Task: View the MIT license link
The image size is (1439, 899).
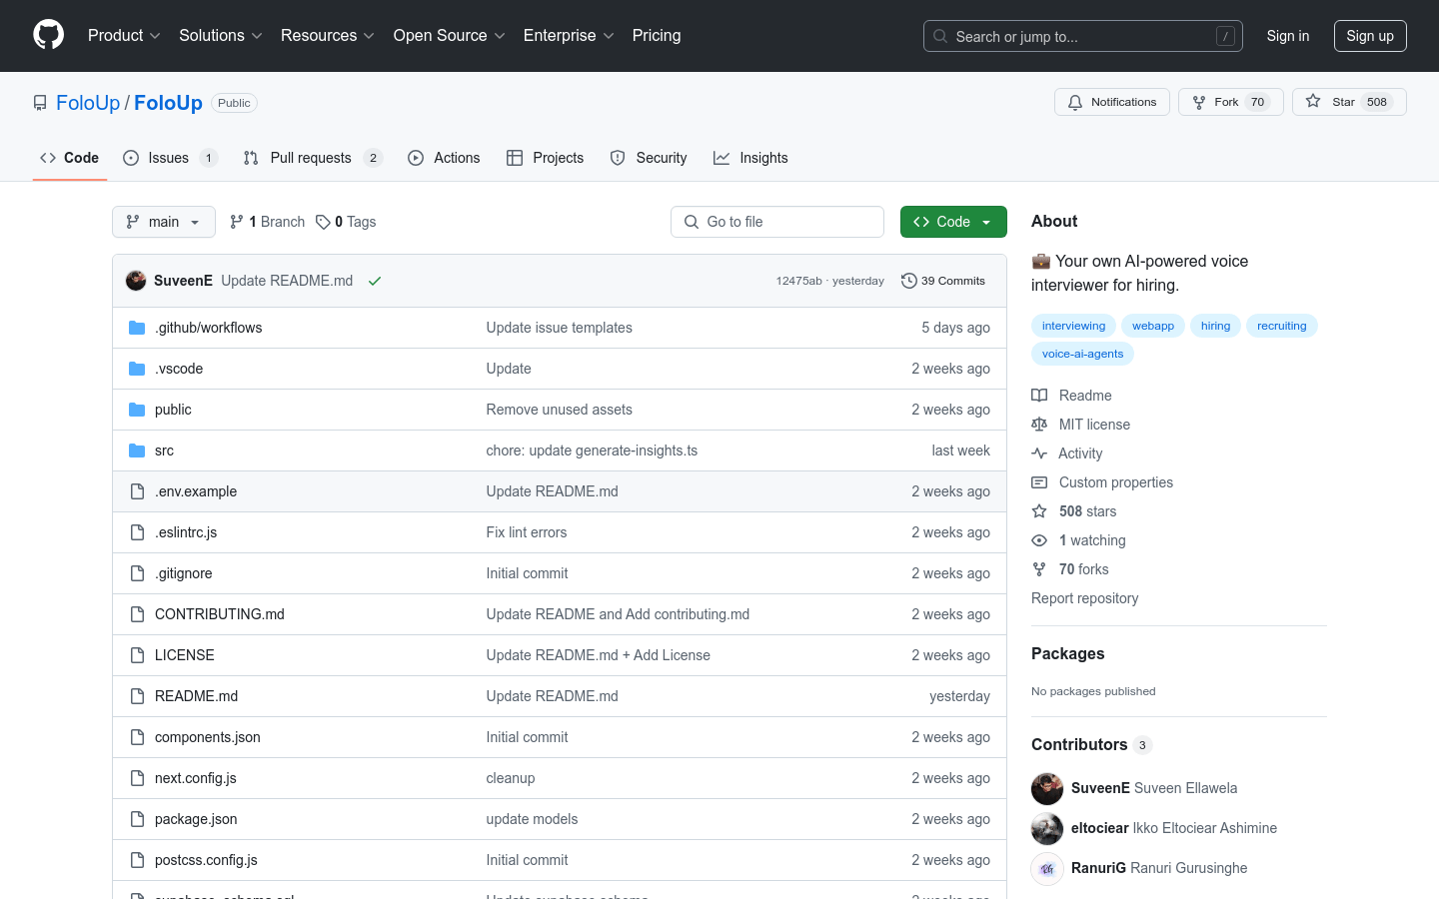Action: point(1080,425)
